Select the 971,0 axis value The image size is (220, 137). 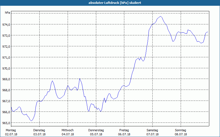[6, 58]
